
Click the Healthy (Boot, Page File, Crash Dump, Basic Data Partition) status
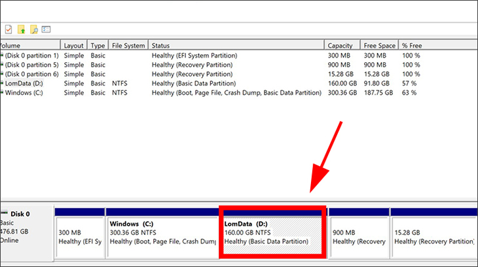click(x=236, y=93)
